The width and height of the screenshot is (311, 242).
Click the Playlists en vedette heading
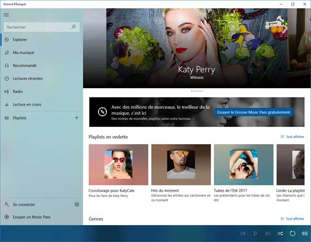point(108,137)
